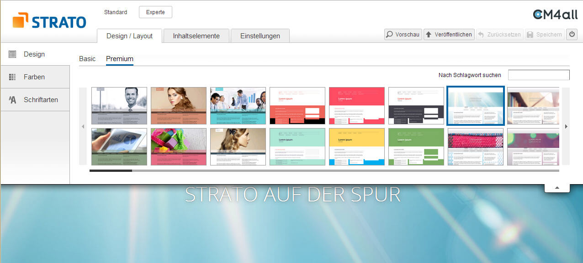Switch to Standard mode
The width and height of the screenshot is (583, 263).
click(x=116, y=12)
